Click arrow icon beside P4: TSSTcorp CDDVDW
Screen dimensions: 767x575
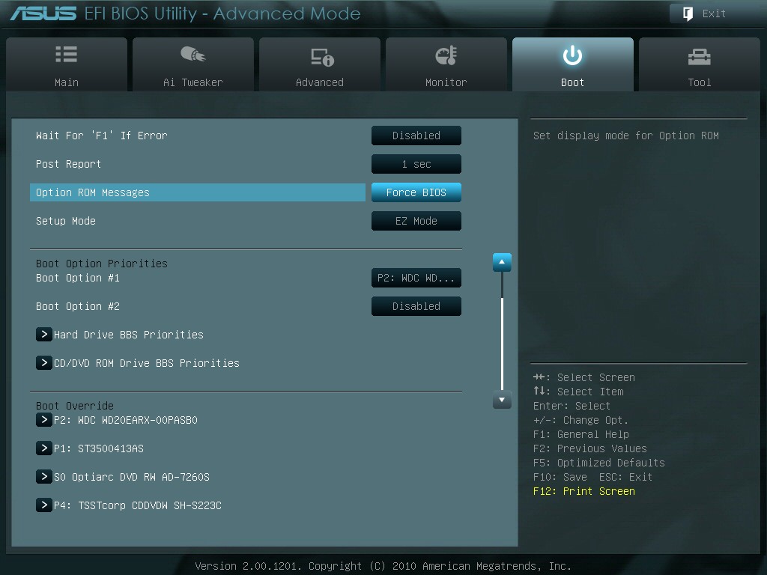tap(44, 505)
